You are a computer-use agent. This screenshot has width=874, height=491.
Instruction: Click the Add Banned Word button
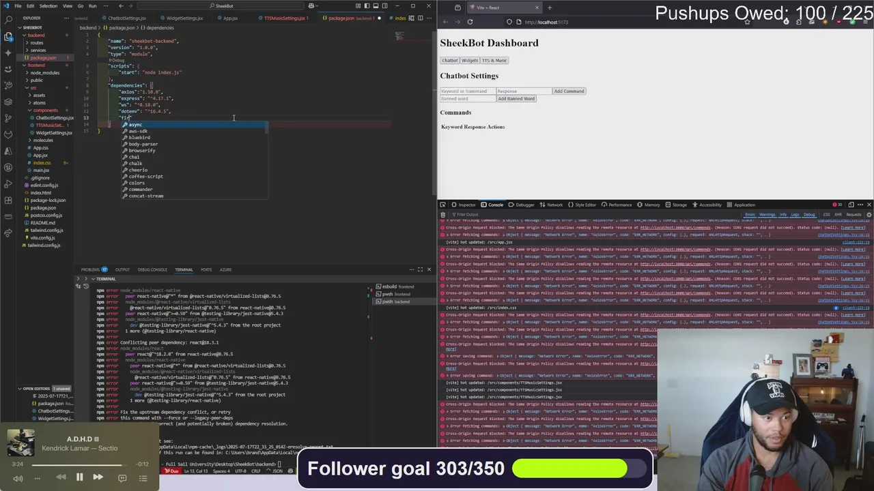[516, 98]
